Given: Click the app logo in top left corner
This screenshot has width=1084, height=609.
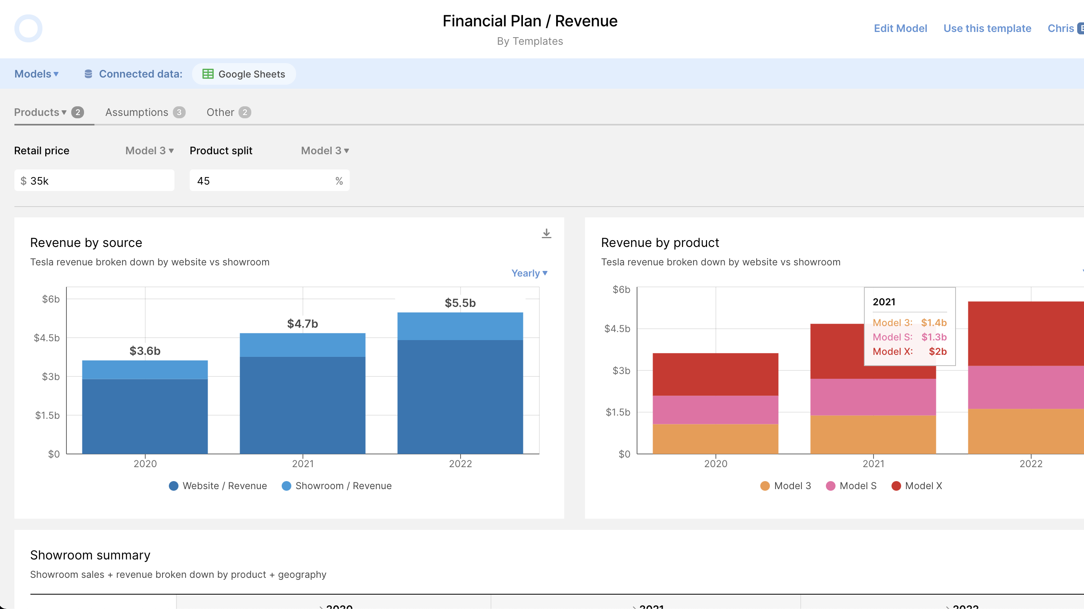Looking at the screenshot, I should click(x=28, y=28).
